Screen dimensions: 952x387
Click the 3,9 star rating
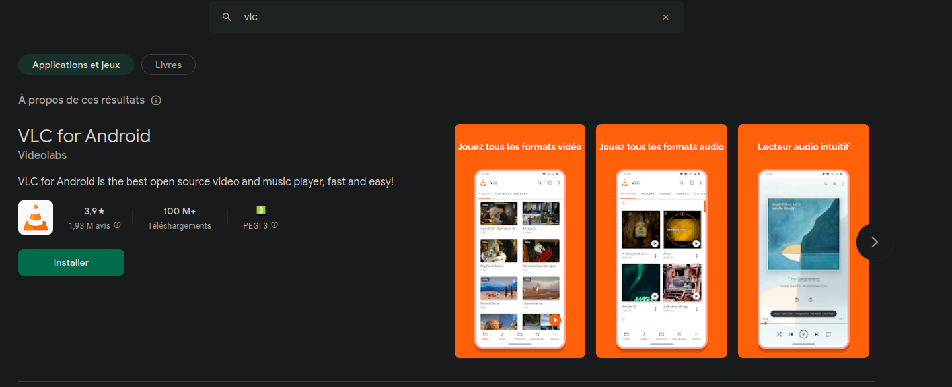[x=94, y=211]
